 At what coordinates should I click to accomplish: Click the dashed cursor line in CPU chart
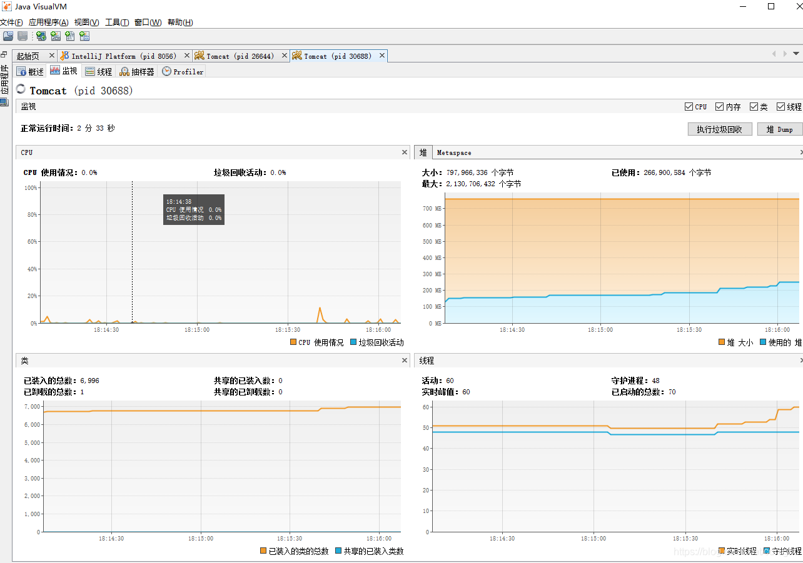coord(132,252)
